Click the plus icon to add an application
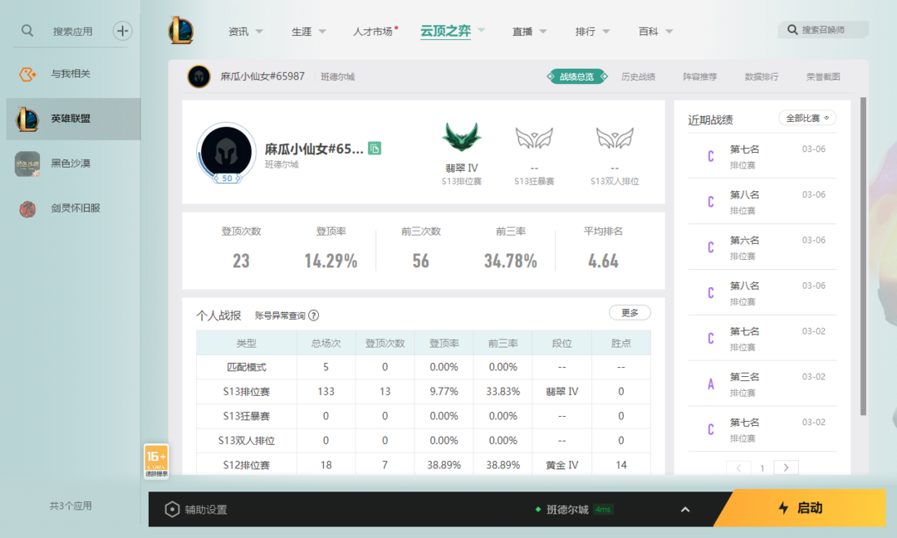Screen dimensions: 897x538 tap(123, 31)
